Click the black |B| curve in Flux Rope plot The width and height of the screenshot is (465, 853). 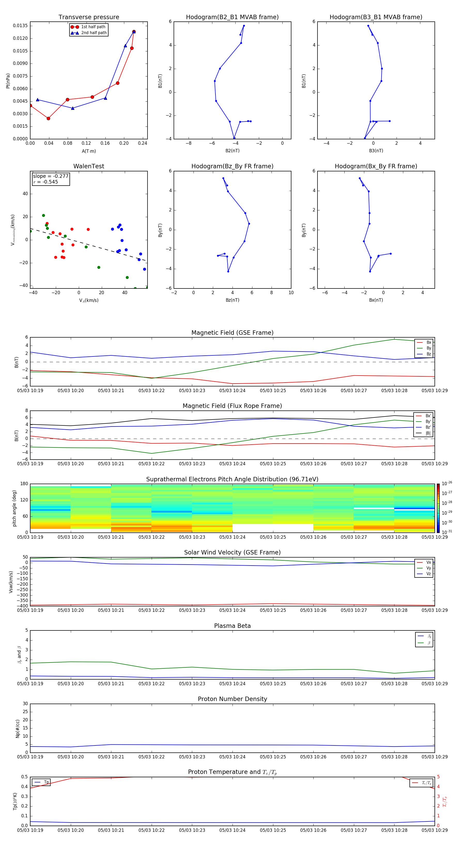click(232, 419)
